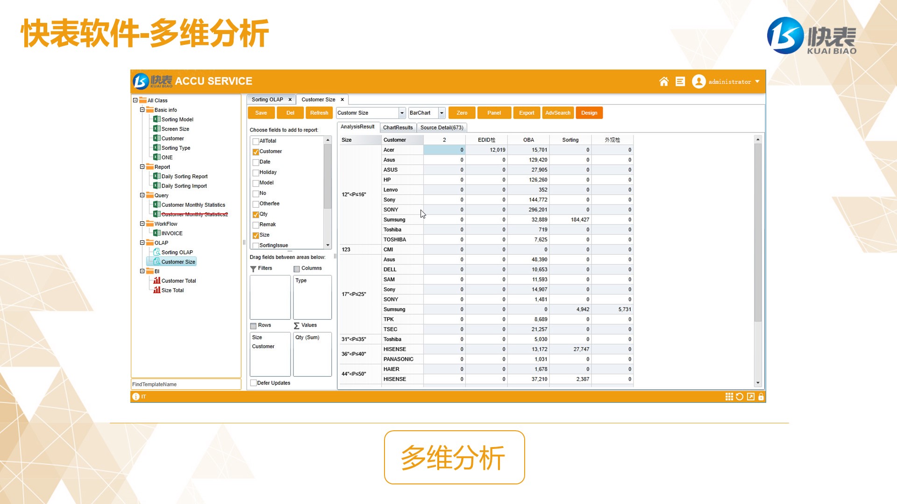This screenshot has width=897, height=504.
Task: Click the FindTemplateName search field
Action: [x=186, y=385]
